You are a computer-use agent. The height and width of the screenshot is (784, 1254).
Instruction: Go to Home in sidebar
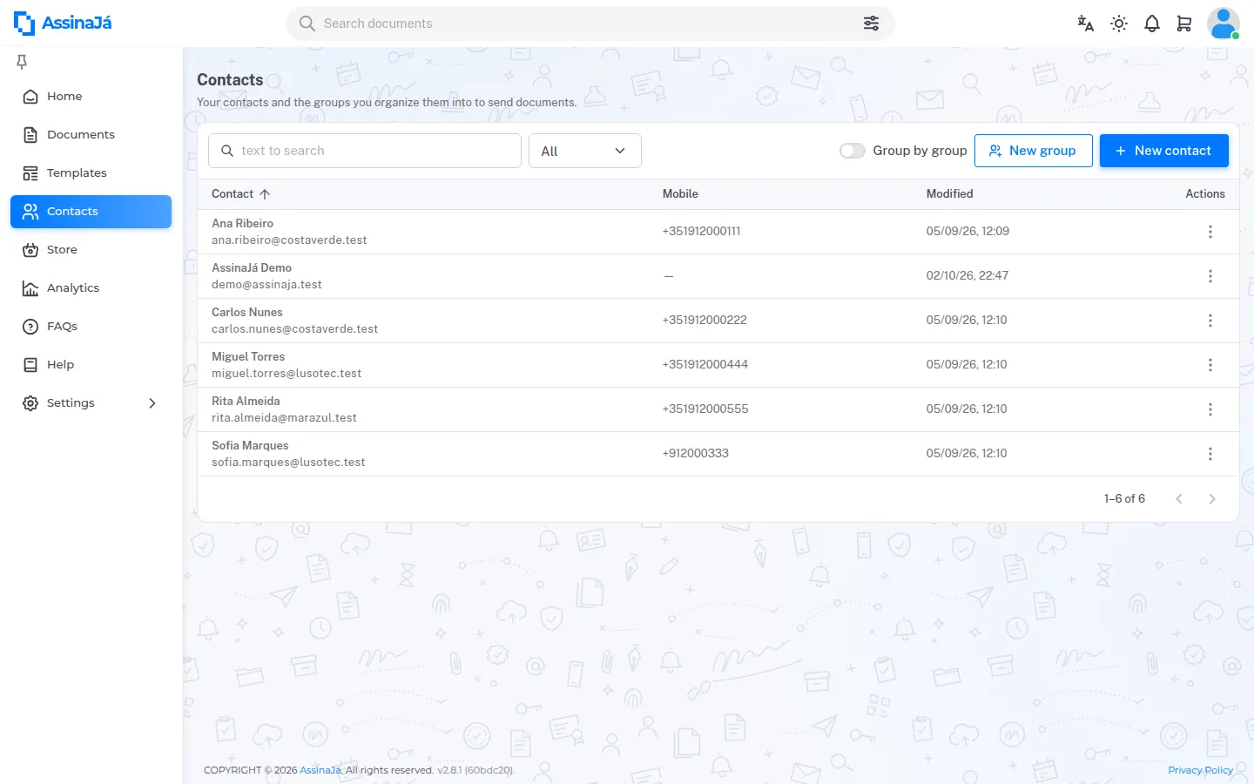click(91, 97)
